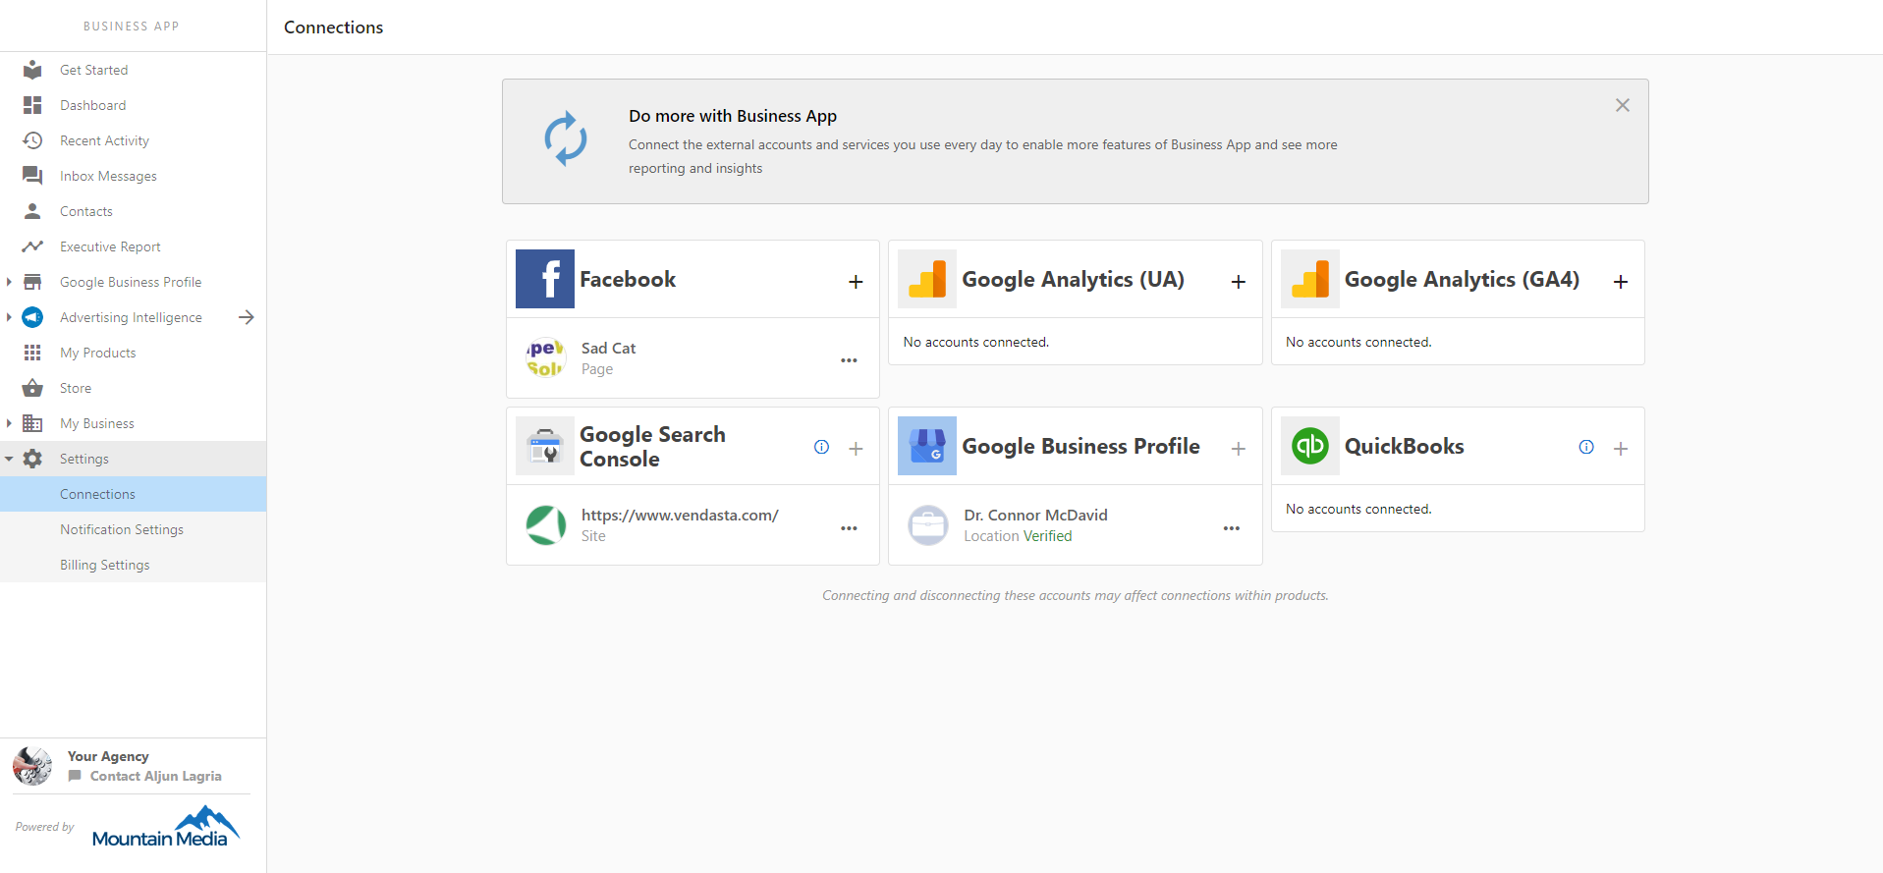Click the Dr. Connor McDavid location avatar

point(928,525)
